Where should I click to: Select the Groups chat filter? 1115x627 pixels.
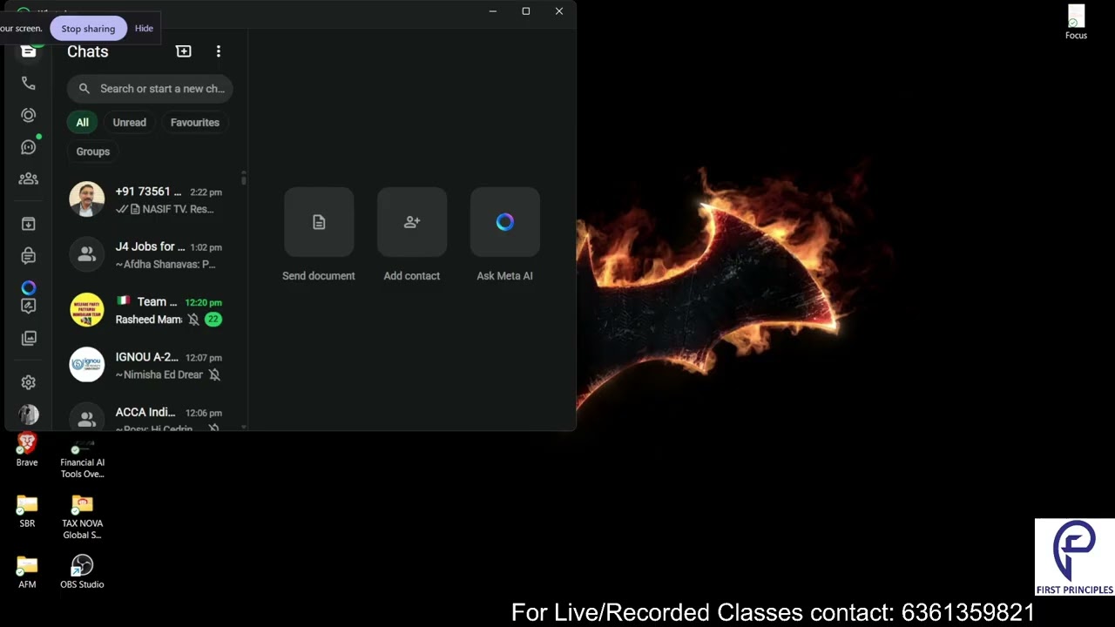[x=92, y=152]
